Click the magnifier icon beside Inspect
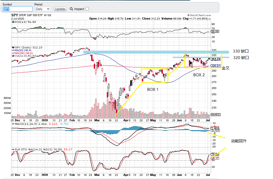Viewport: 273px width, 179px height. tap(71, 9)
